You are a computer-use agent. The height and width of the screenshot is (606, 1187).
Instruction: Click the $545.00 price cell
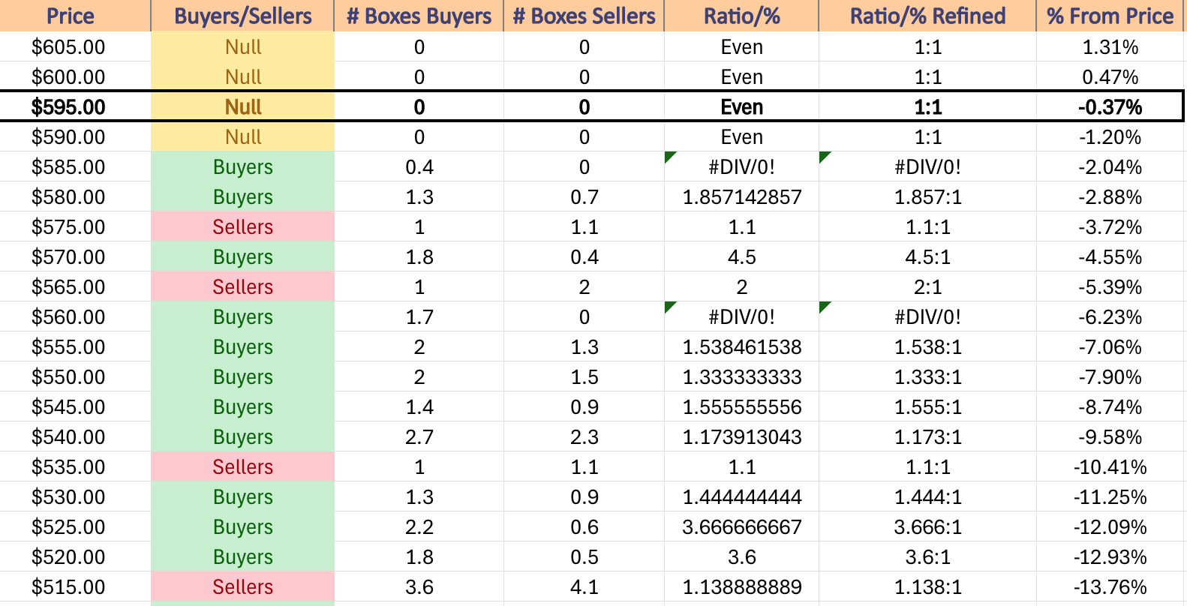coord(75,406)
